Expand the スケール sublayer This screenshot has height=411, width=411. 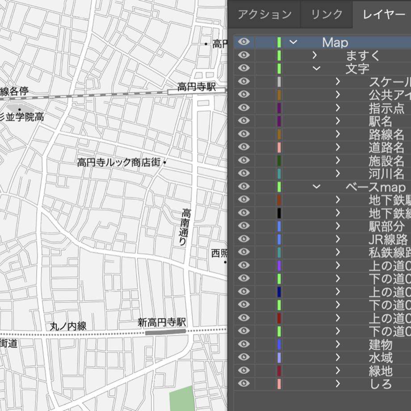click(338, 81)
